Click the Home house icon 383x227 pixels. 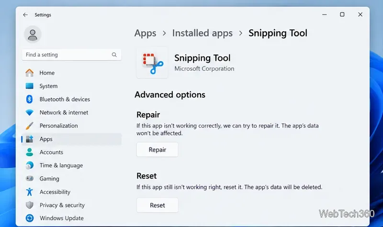pos(30,73)
